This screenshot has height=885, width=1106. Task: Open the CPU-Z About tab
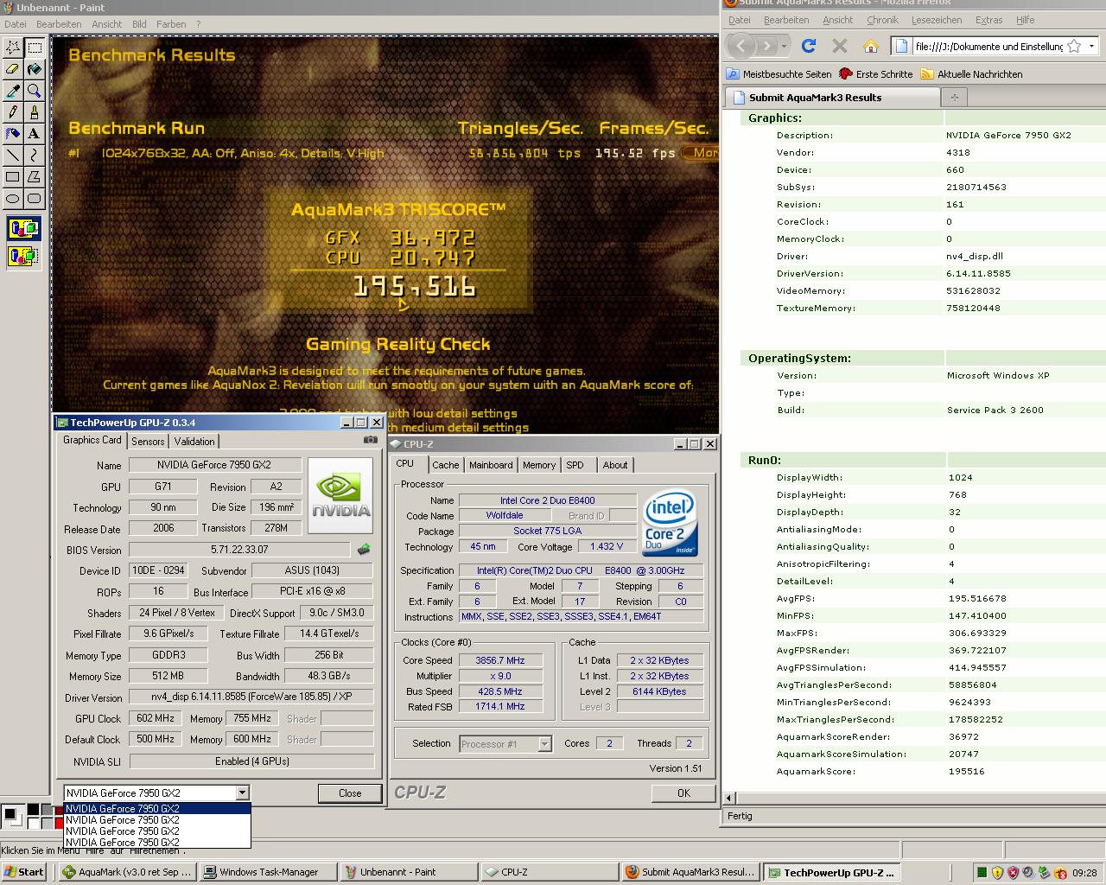[615, 465]
